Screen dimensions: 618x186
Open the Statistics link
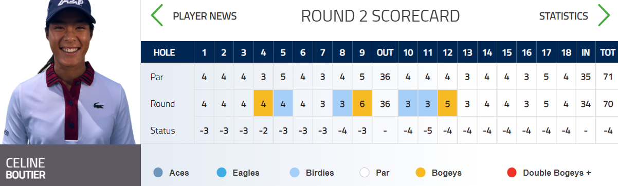564,16
